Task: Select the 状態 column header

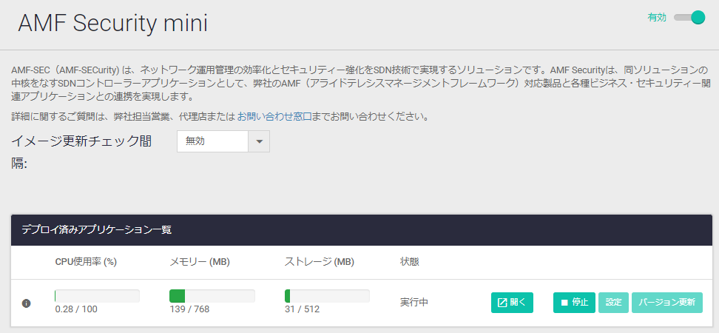Action: coord(409,262)
